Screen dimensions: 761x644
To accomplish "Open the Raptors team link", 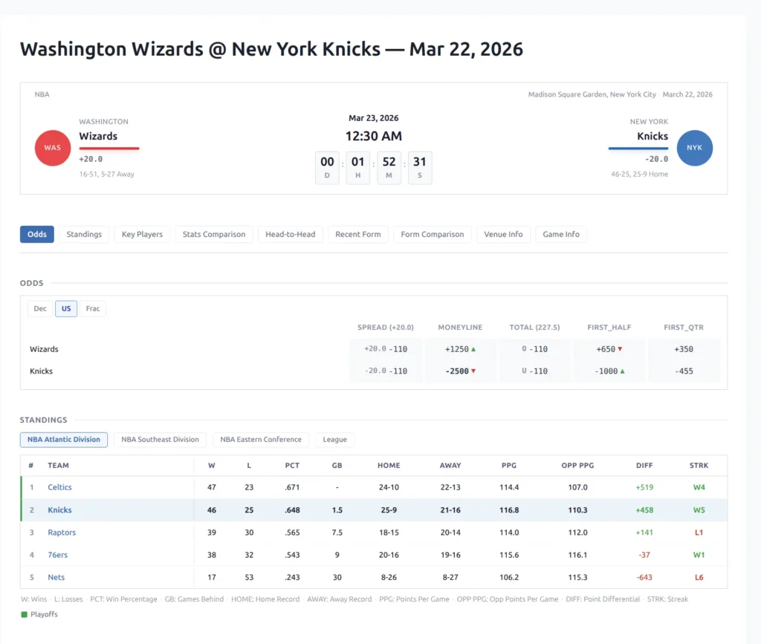I will [x=62, y=533].
